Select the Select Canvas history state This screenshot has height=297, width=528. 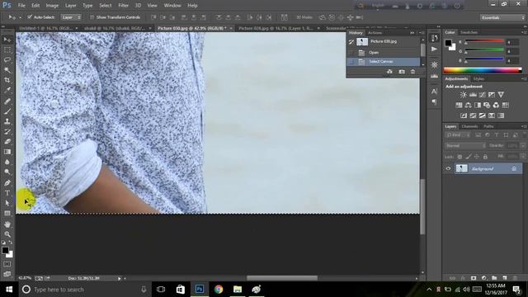384,62
